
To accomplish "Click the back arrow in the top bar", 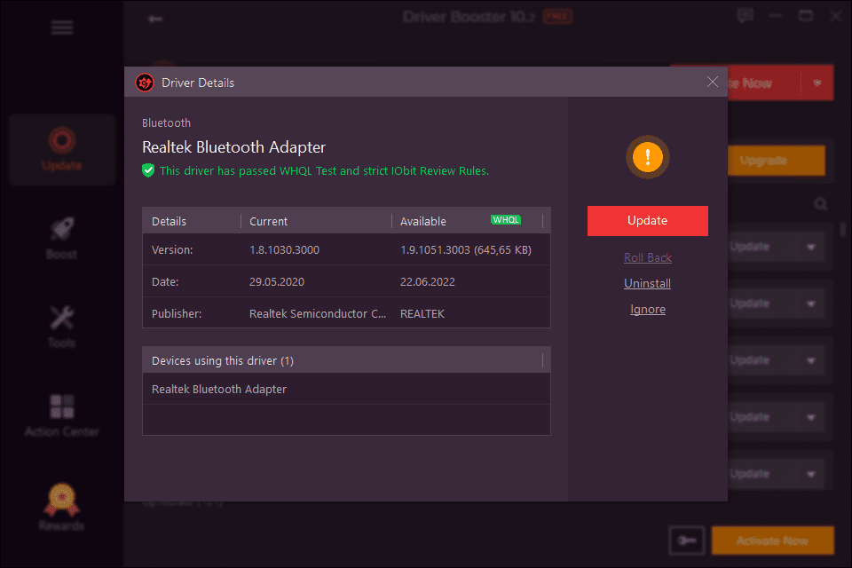I will click(x=155, y=17).
